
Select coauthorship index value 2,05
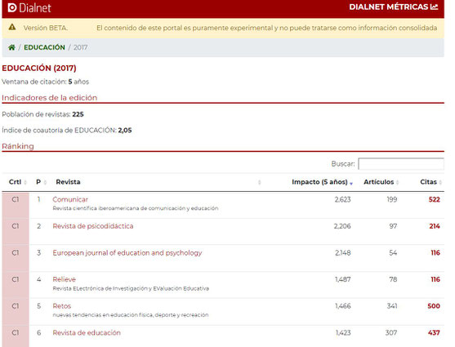point(125,131)
